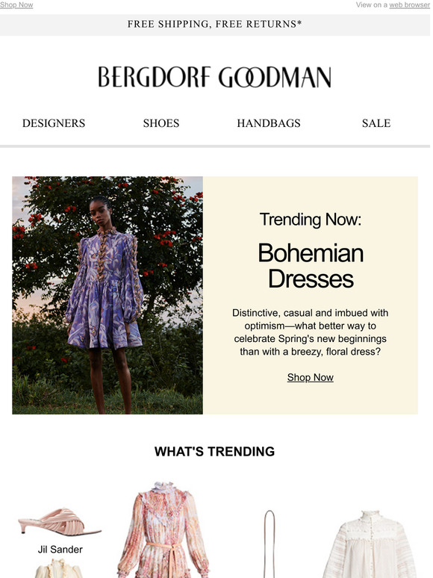Click the Bergdorf Goodman logo

(214, 77)
